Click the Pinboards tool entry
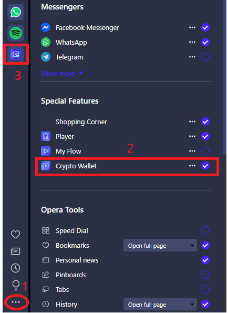228x313 pixels. pos(71,275)
